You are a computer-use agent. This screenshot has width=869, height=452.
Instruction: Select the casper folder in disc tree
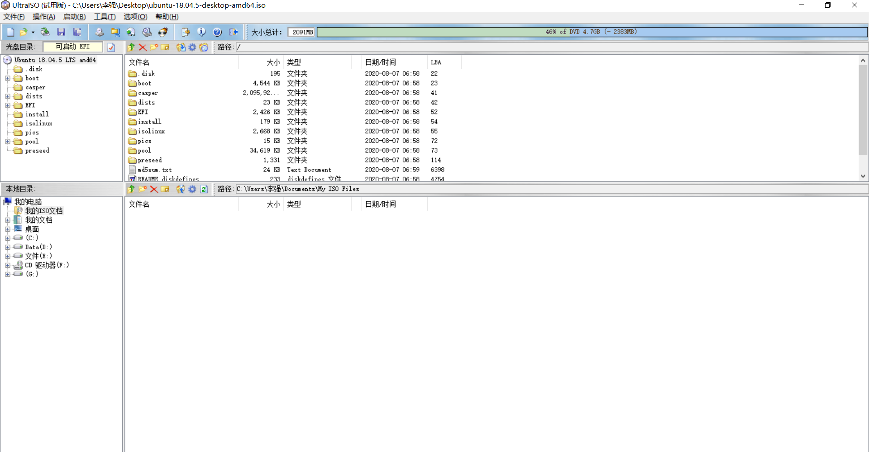pos(35,87)
